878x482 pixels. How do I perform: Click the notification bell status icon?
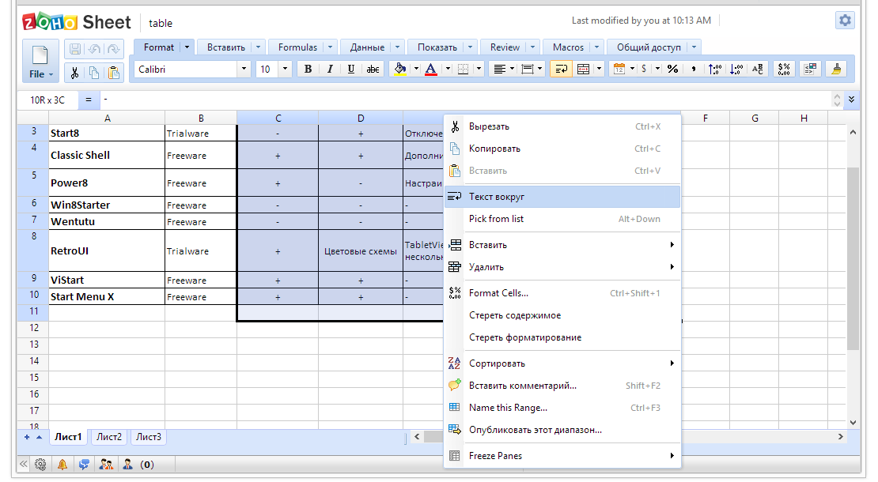pos(62,464)
